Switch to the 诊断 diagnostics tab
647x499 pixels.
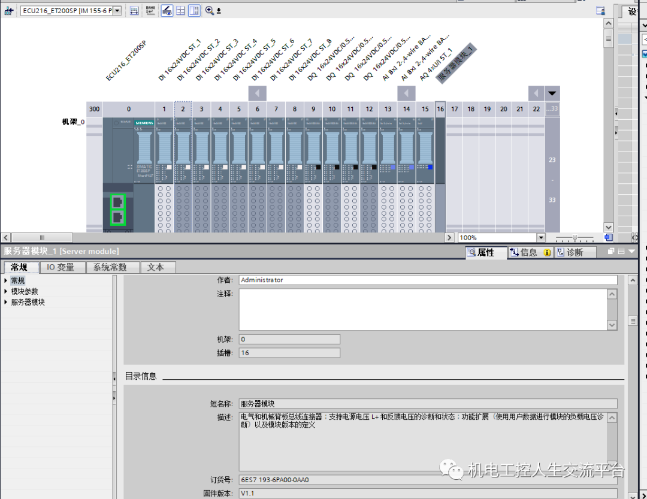pos(575,253)
